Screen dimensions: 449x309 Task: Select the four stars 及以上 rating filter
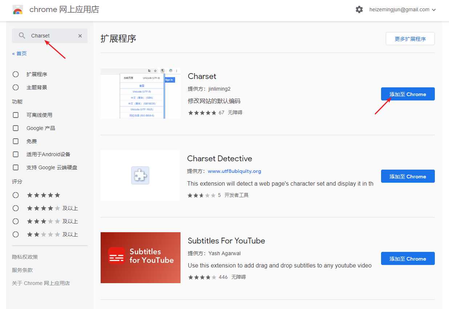point(16,208)
